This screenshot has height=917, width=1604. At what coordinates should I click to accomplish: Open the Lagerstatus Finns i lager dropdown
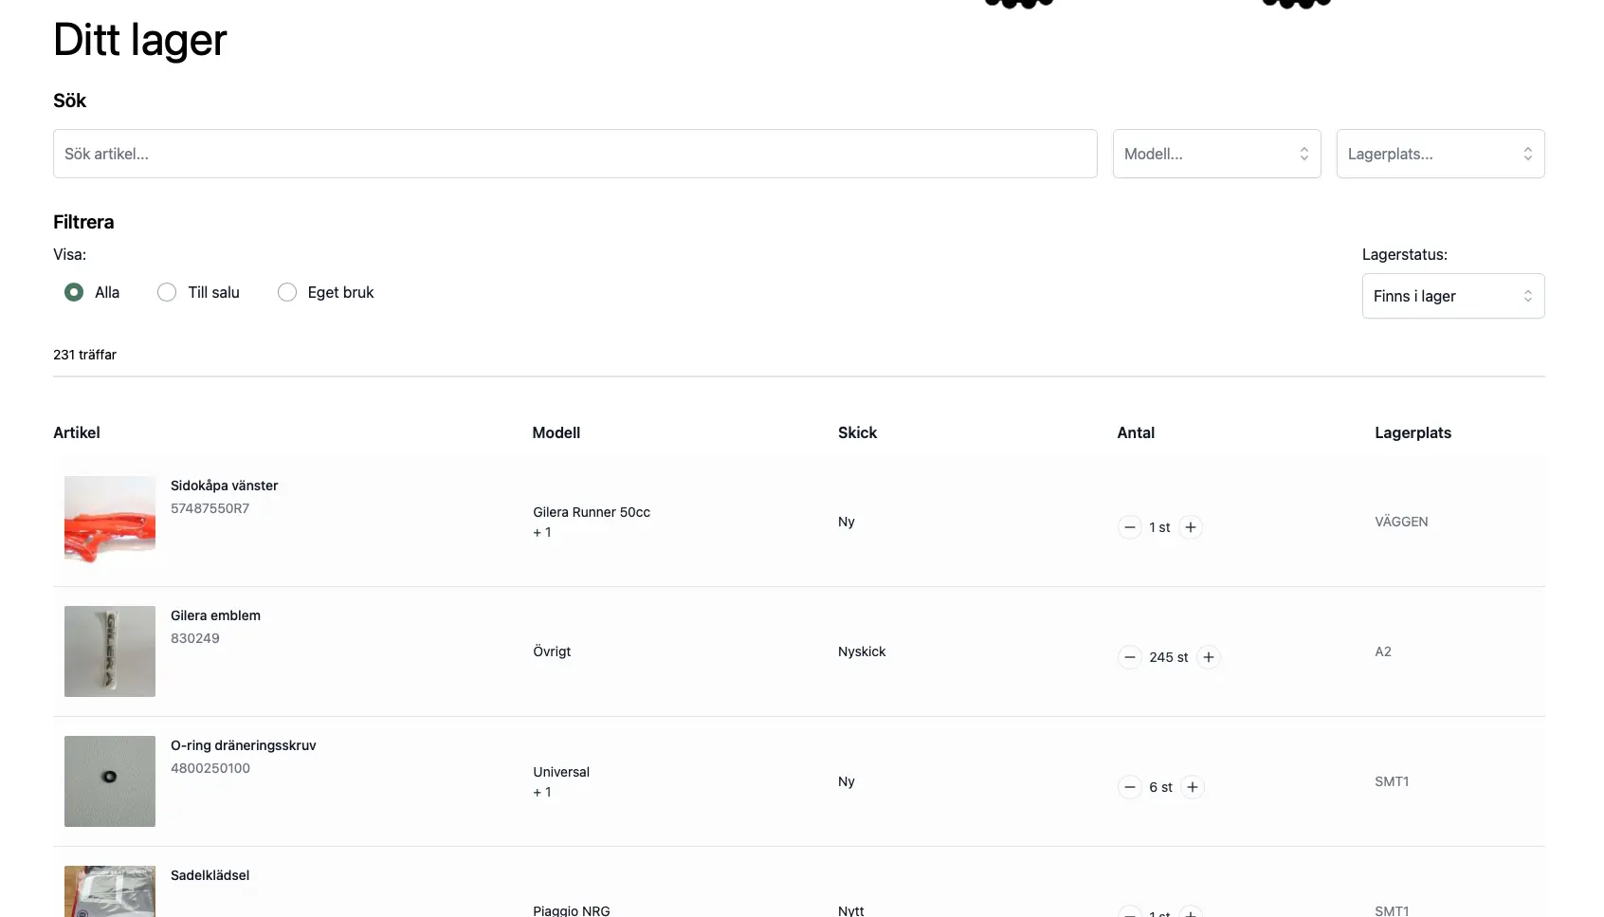1453,296
